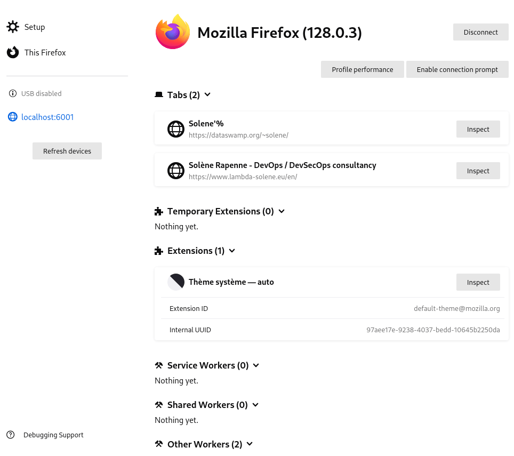Click the globe icon of Solene'% tab
The height and width of the screenshot is (456, 514).
176,129
